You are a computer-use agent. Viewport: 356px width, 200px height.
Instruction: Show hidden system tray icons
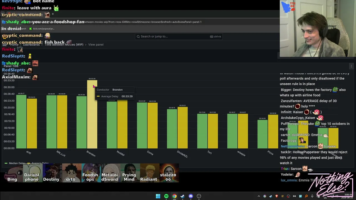[259, 196]
